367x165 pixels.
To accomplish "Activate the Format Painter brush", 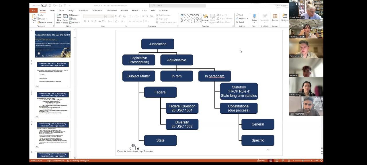I will pos(45,22).
